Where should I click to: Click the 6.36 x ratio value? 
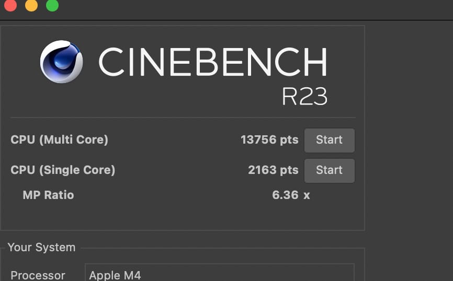click(x=291, y=195)
